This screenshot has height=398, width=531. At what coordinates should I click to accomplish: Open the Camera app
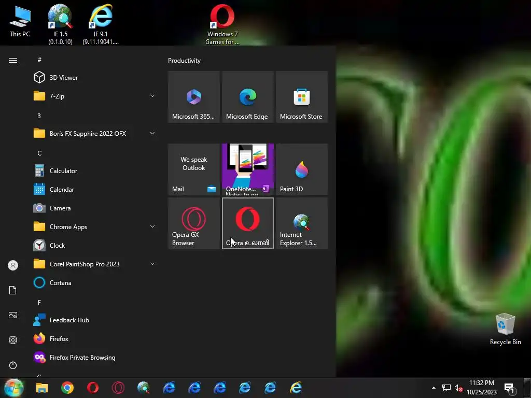point(95,208)
